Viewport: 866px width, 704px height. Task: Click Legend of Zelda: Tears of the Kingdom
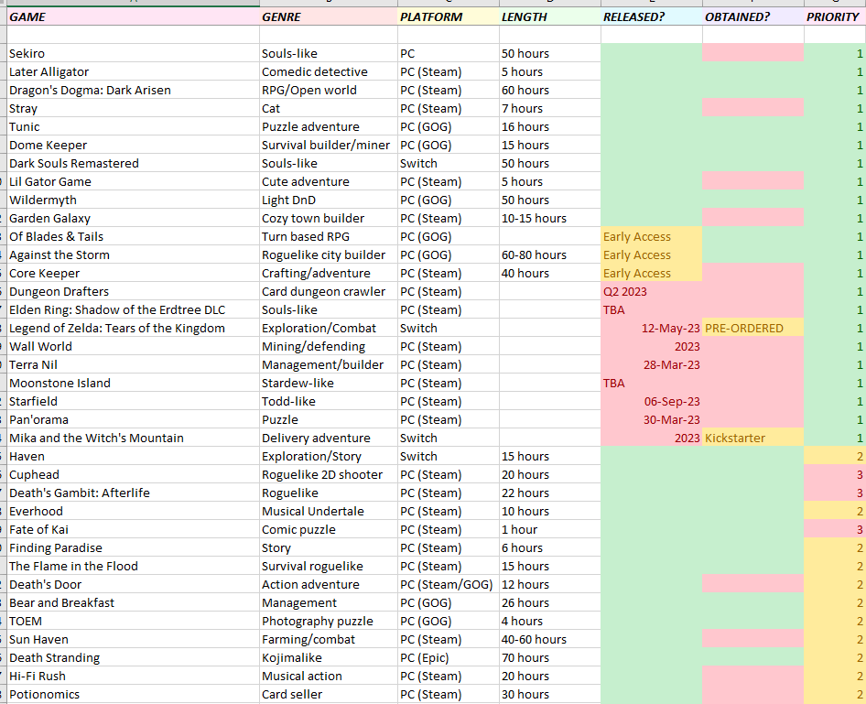pos(133,328)
